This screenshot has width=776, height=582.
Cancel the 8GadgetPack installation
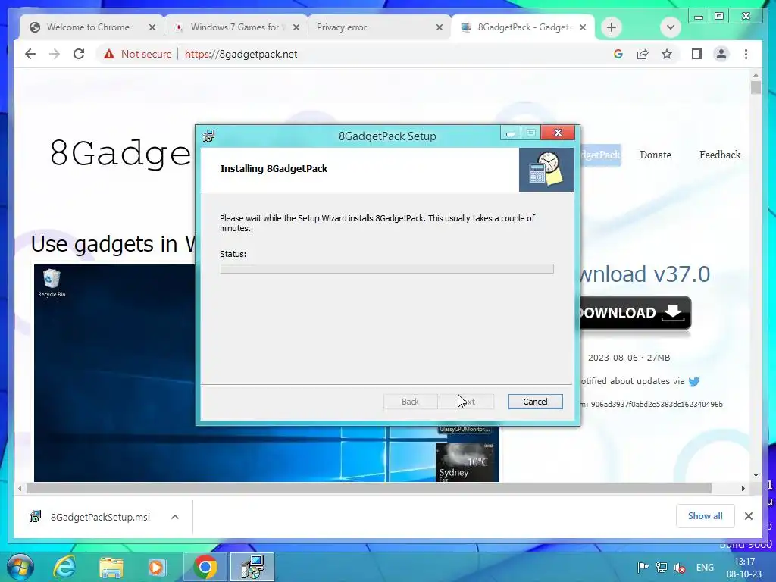535,402
